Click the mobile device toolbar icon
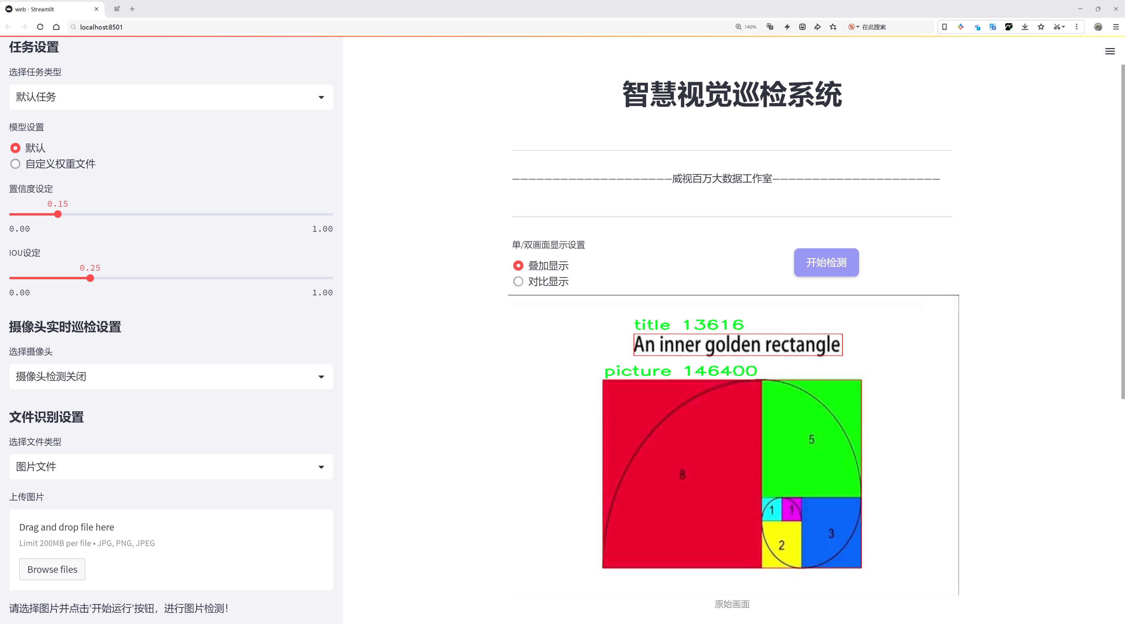The image size is (1125, 624). 944,26
